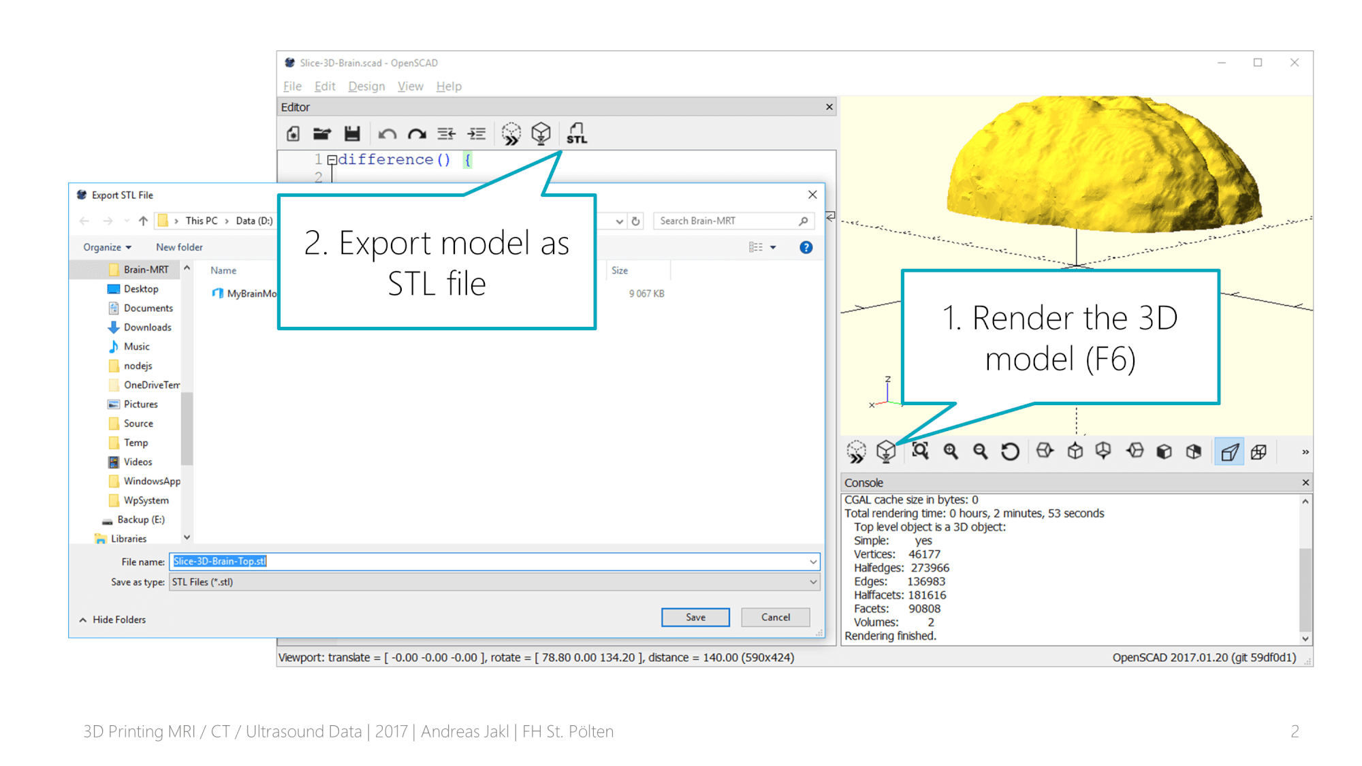The height and width of the screenshot is (766, 1362).
Task: Open the File name dropdown arrow
Action: pos(813,562)
